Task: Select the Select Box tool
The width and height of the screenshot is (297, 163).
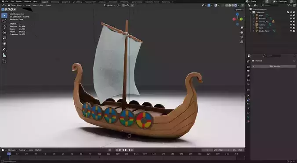Action: (x=4, y=15)
